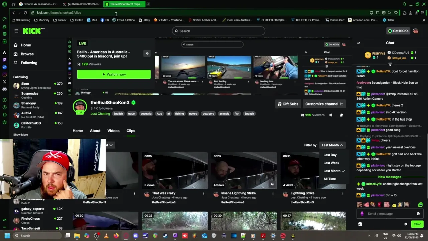Show more bookmarks with double chevron
This screenshot has width=428, height=241.
pos(423,20)
